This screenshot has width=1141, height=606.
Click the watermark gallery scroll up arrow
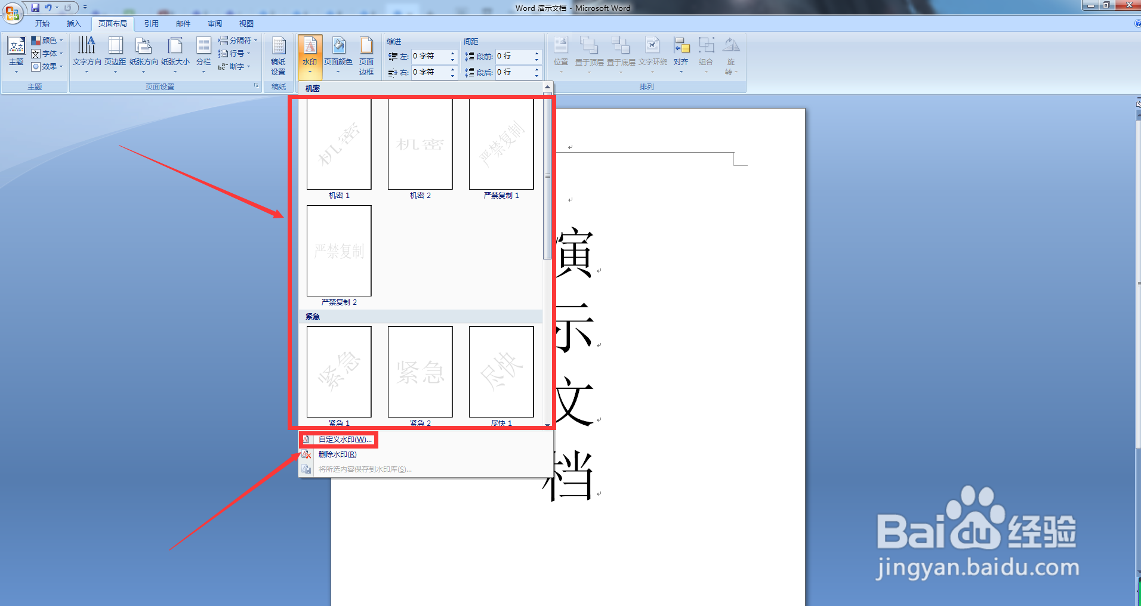547,88
